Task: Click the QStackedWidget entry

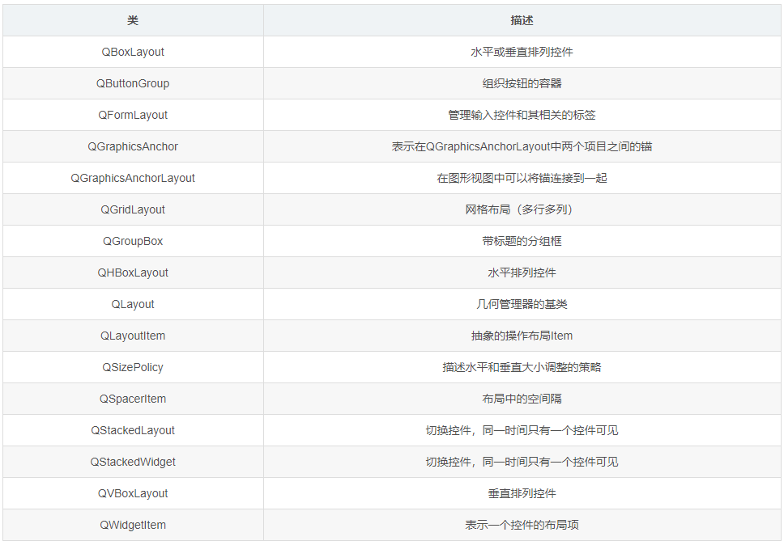Action: pos(133,462)
